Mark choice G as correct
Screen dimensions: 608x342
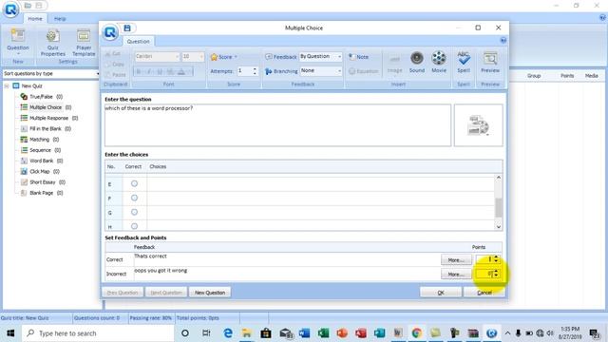[x=134, y=212]
